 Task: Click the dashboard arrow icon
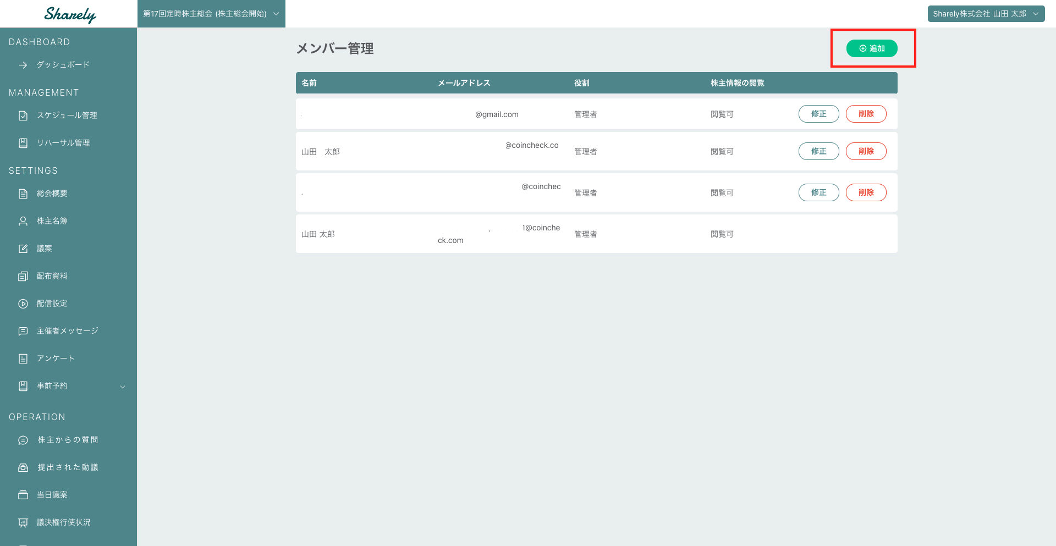click(23, 65)
